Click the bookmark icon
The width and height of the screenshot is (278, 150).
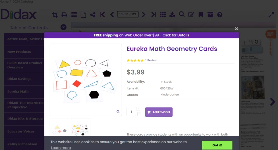201,15
